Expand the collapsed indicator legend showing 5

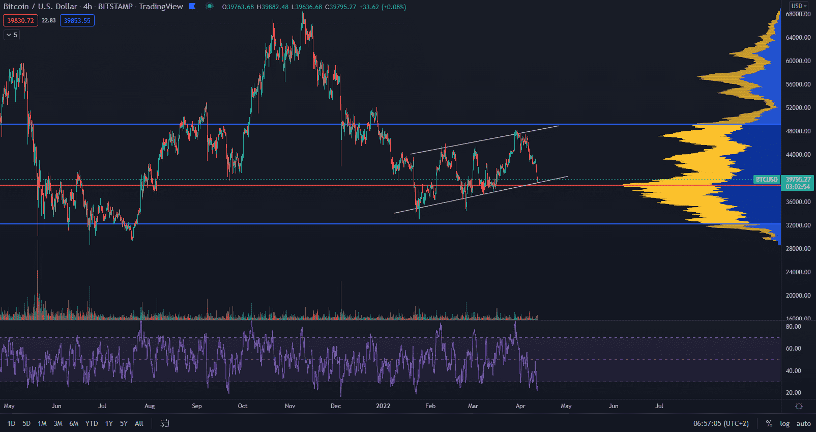tap(12, 35)
